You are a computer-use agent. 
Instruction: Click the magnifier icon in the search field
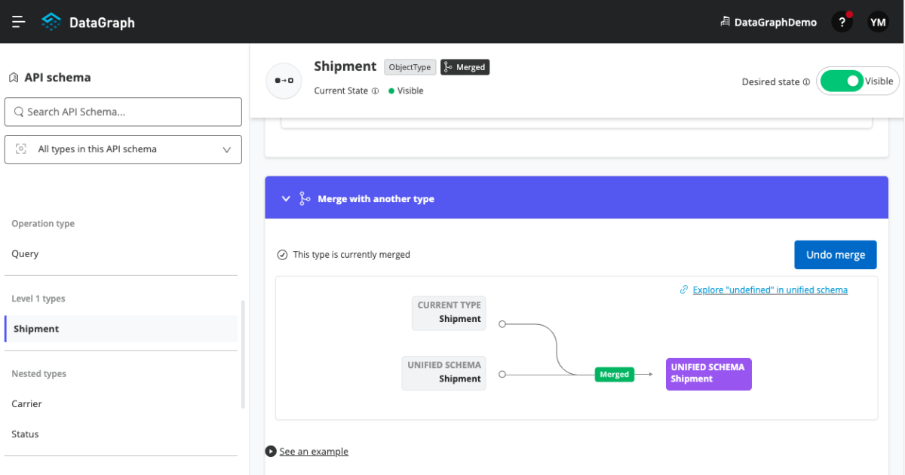point(18,112)
